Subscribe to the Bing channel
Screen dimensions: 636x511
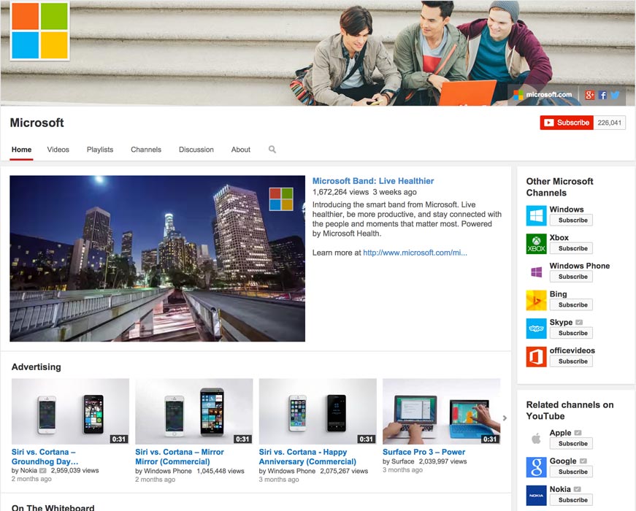click(571, 304)
